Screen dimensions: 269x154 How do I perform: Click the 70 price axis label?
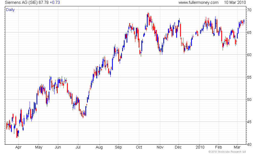point(249,10)
